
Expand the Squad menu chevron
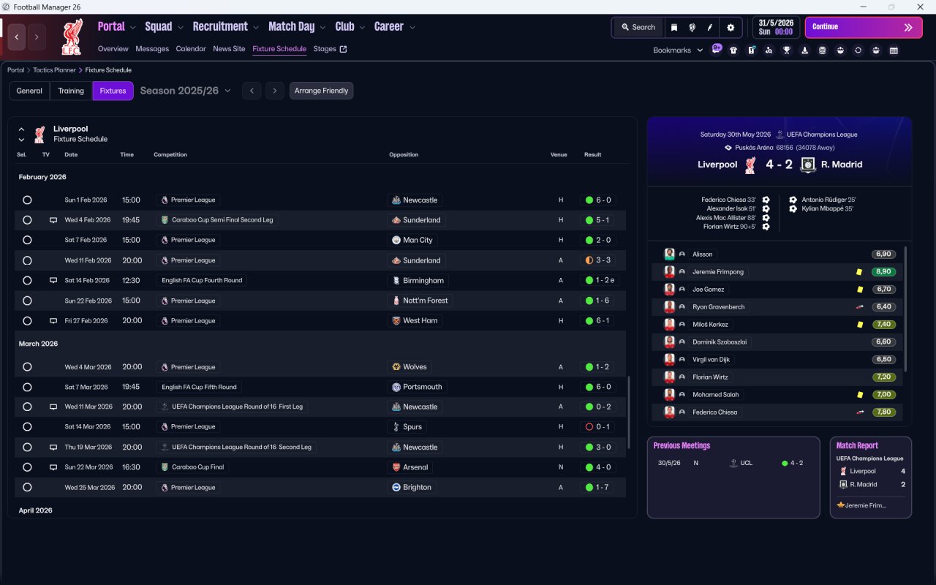pyautogui.click(x=181, y=28)
